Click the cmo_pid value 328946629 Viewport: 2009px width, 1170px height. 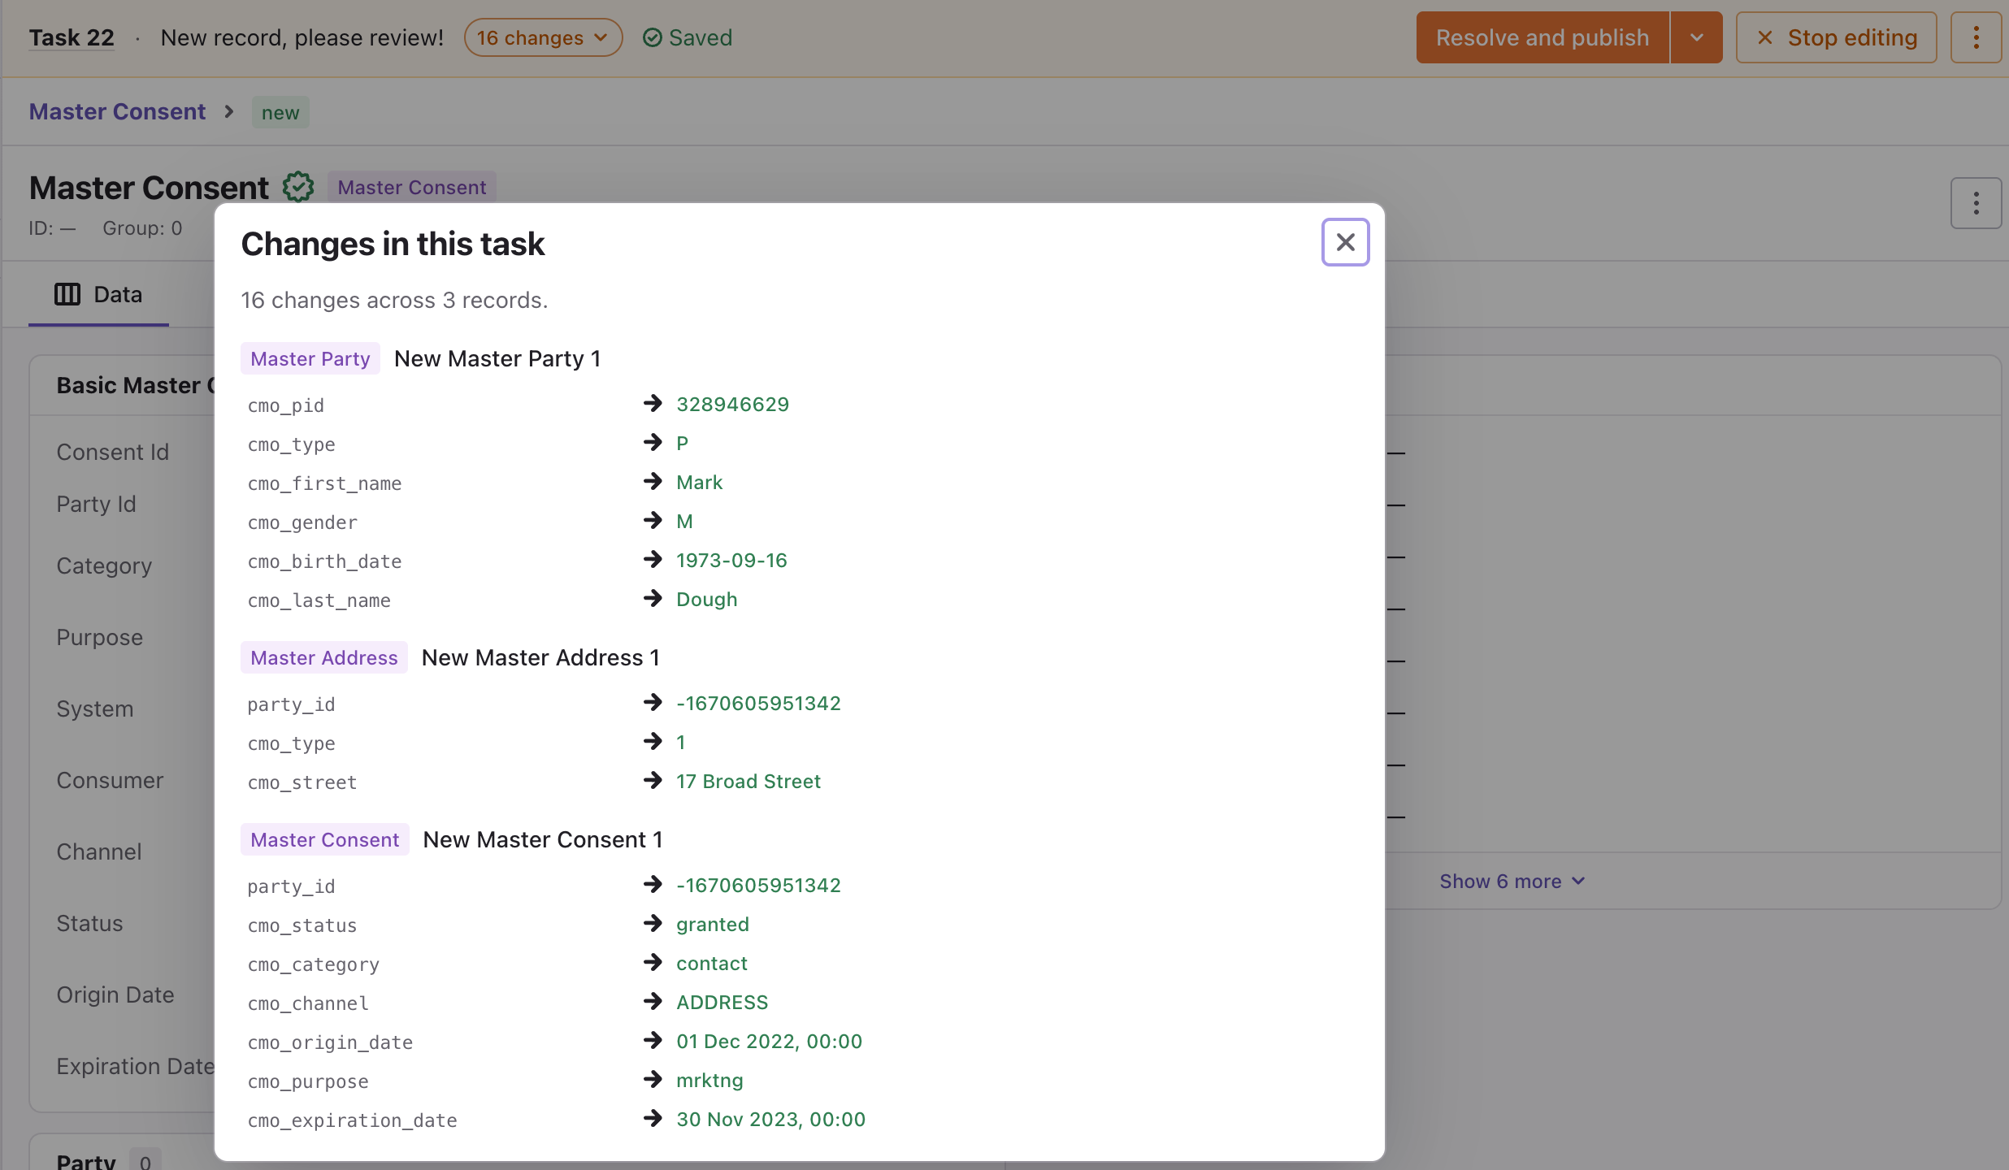tap(732, 404)
